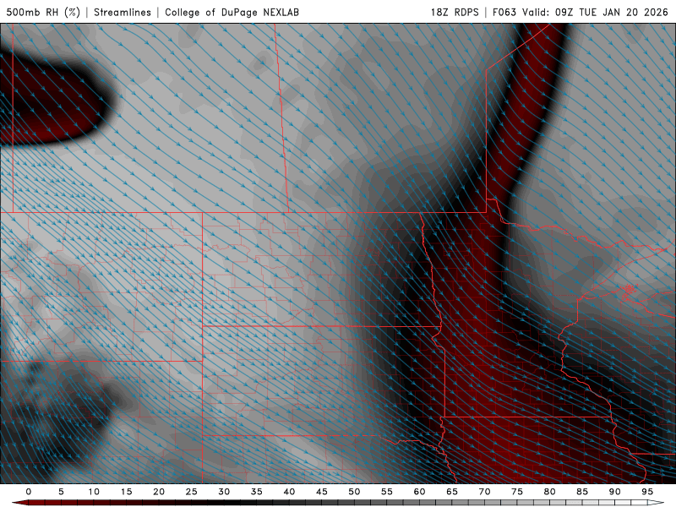Click the "85" color scale label

(582, 492)
